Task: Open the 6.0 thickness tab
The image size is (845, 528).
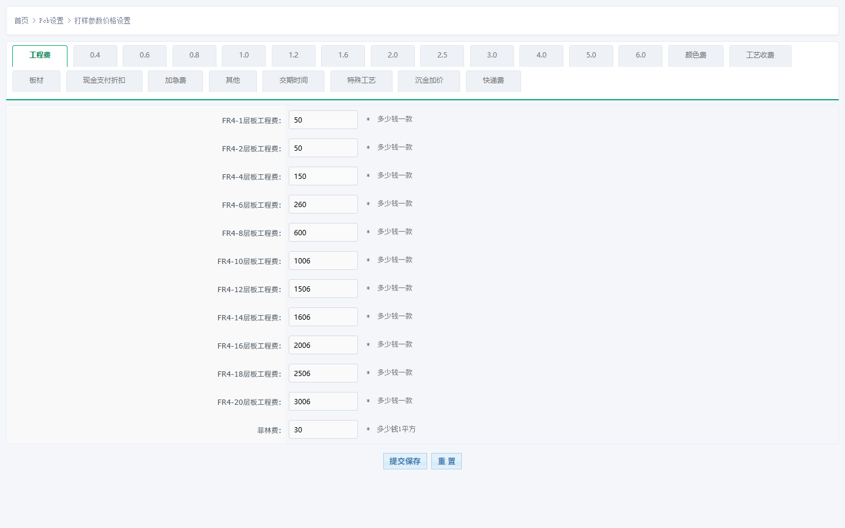Action: 640,56
